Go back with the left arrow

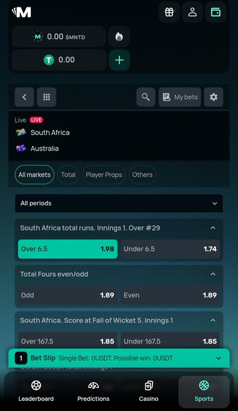(x=24, y=97)
